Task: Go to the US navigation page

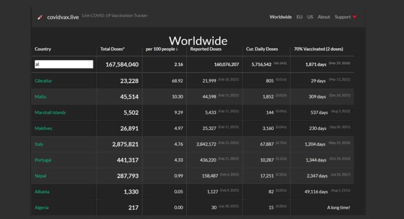Action: click(x=310, y=17)
